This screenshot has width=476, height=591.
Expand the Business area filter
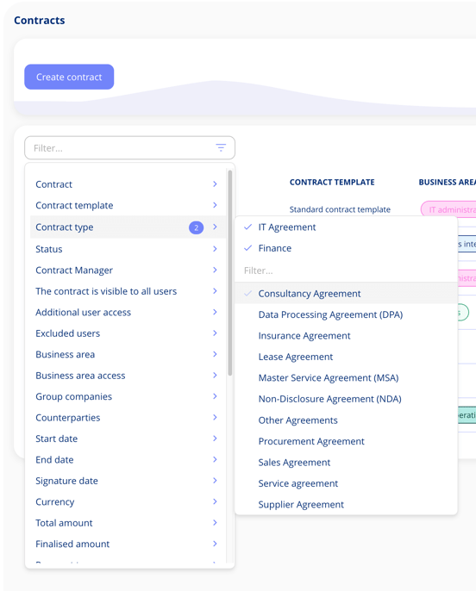click(x=128, y=354)
